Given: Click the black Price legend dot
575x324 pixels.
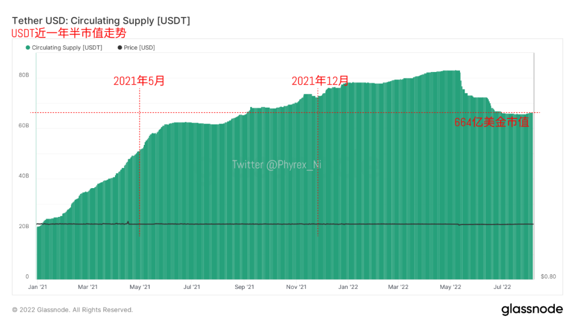Looking at the screenshot, I should coord(120,47).
